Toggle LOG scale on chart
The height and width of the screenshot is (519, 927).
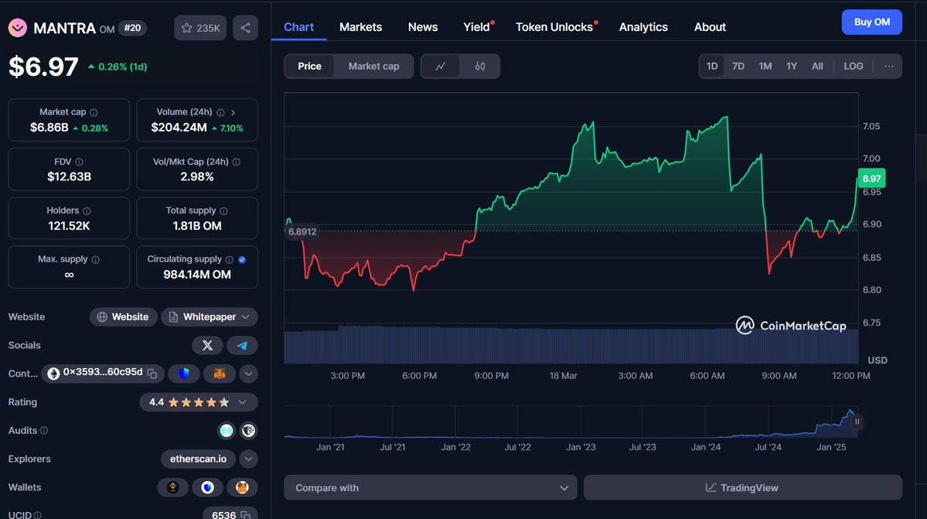pyautogui.click(x=853, y=67)
